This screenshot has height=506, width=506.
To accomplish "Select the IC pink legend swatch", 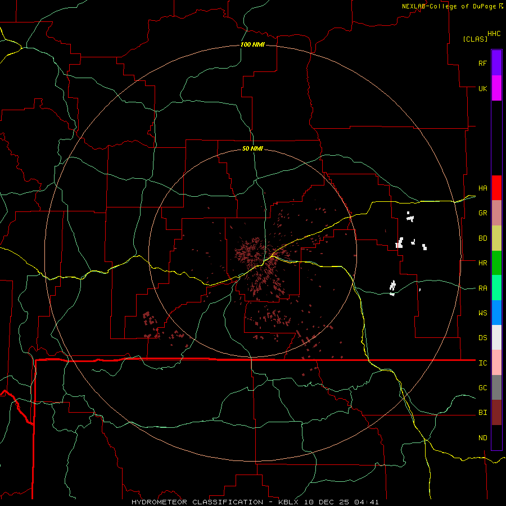I will click(x=496, y=363).
